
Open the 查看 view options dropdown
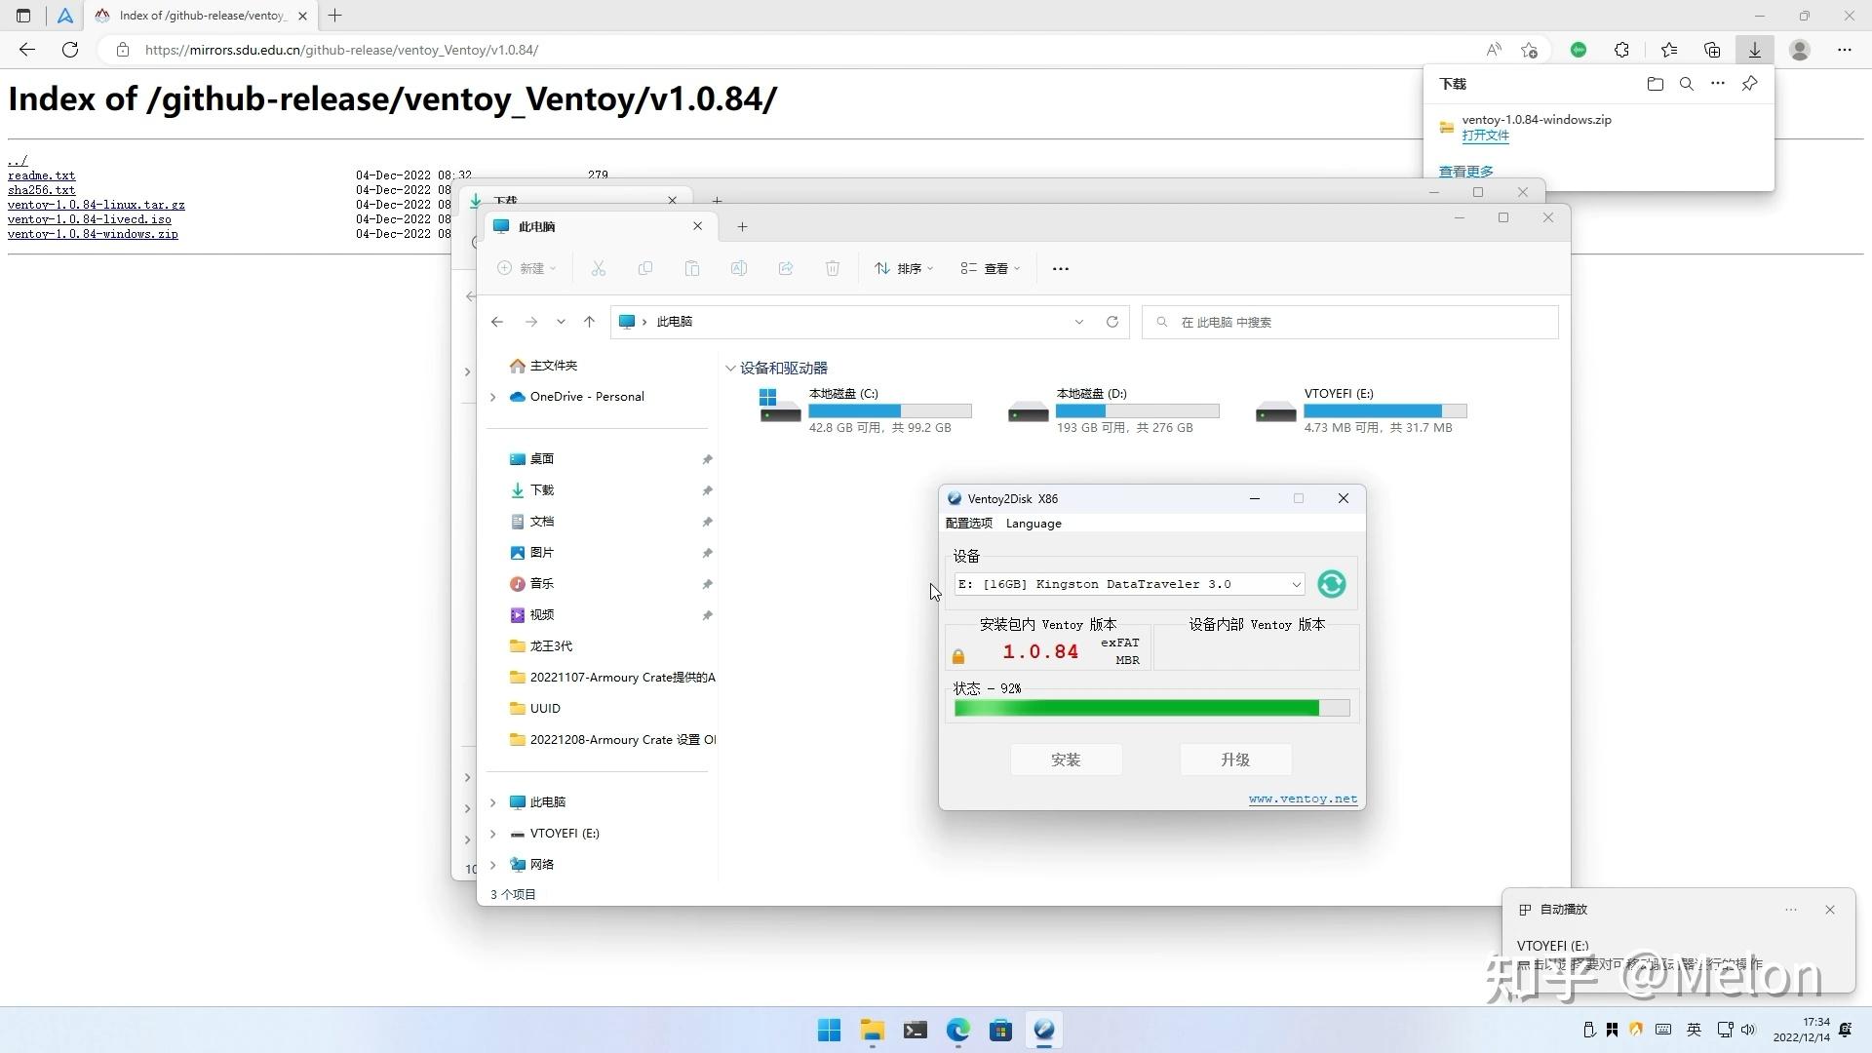[990, 268]
